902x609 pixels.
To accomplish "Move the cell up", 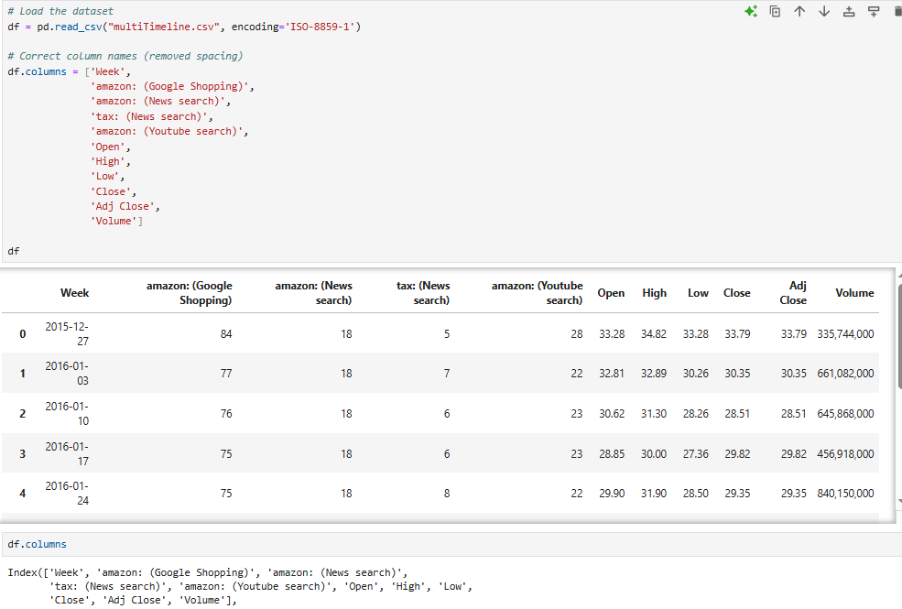I will click(x=799, y=11).
